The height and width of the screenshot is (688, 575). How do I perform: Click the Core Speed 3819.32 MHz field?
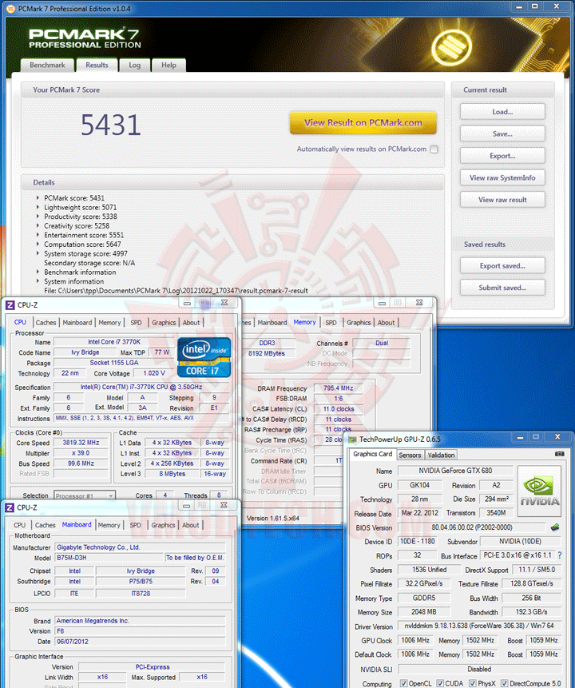81,443
